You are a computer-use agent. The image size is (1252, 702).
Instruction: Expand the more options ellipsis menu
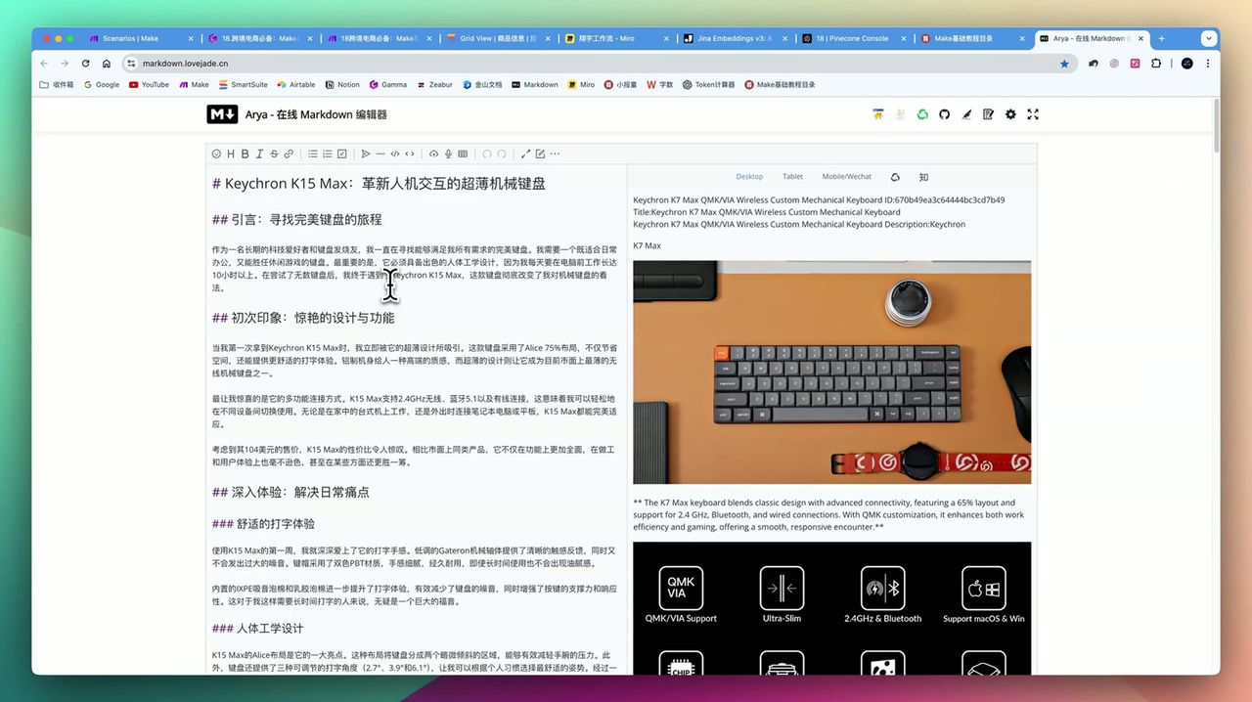[x=555, y=154]
